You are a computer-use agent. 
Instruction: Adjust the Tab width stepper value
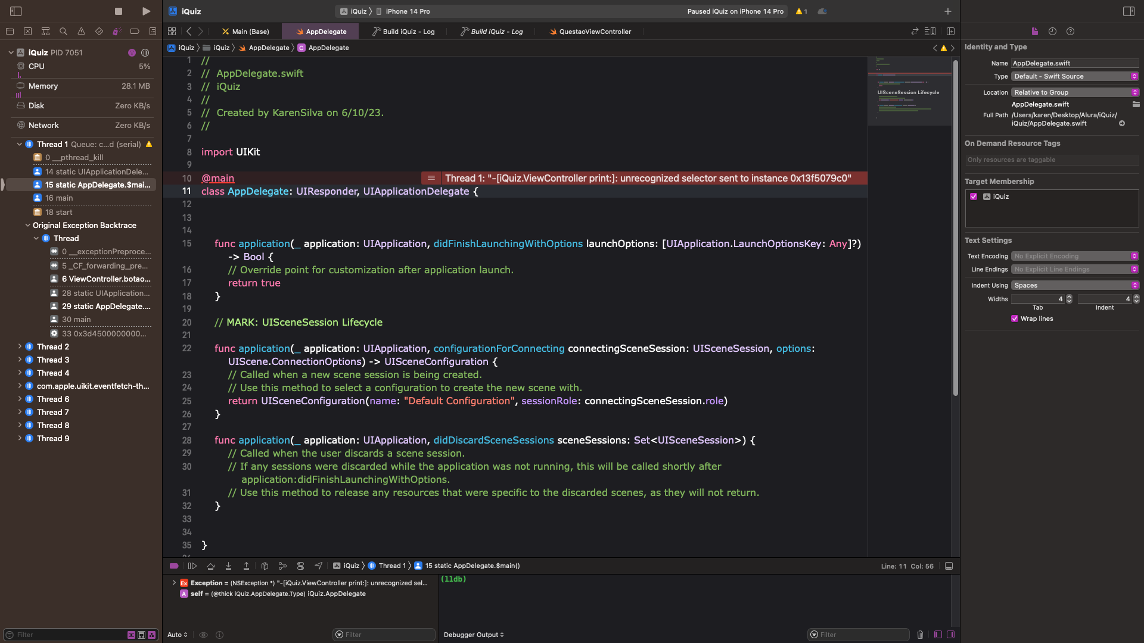click(x=1068, y=298)
